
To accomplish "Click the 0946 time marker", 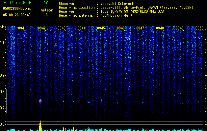I will [x=121, y=28].
